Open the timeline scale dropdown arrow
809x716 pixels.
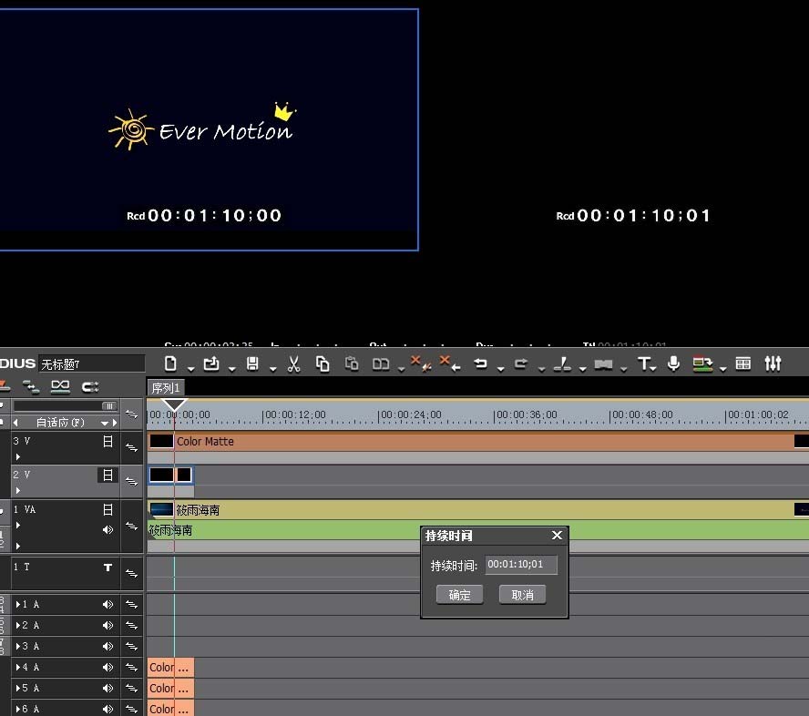point(105,423)
